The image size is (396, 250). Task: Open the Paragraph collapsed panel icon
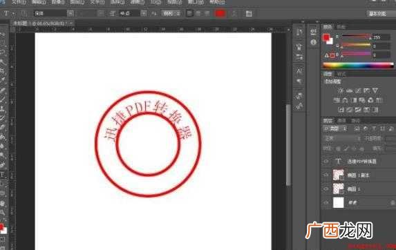(x=299, y=81)
